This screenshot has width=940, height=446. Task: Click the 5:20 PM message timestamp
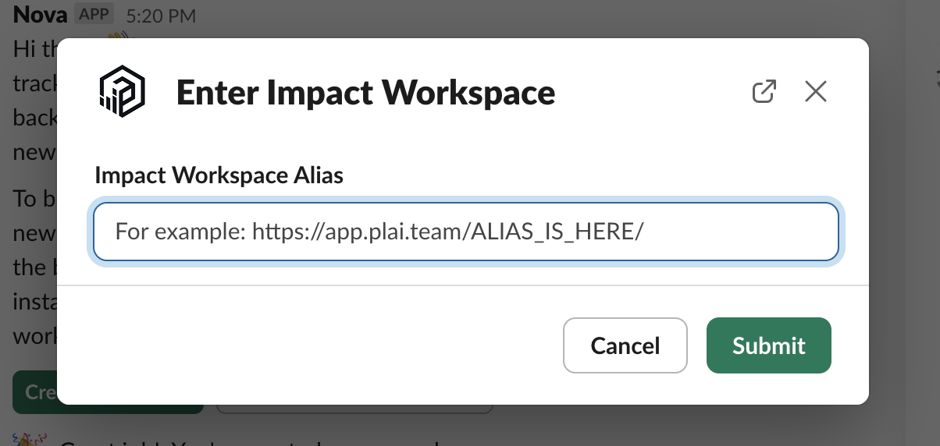pyautogui.click(x=161, y=15)
